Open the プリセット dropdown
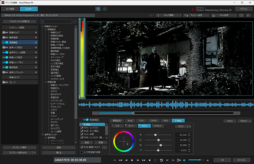This screenshot has width=254, height=164. pyautogui.click(x=245, y=121)
